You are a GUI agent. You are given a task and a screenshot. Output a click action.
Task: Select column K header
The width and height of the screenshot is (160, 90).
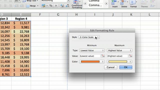(131, 14)
